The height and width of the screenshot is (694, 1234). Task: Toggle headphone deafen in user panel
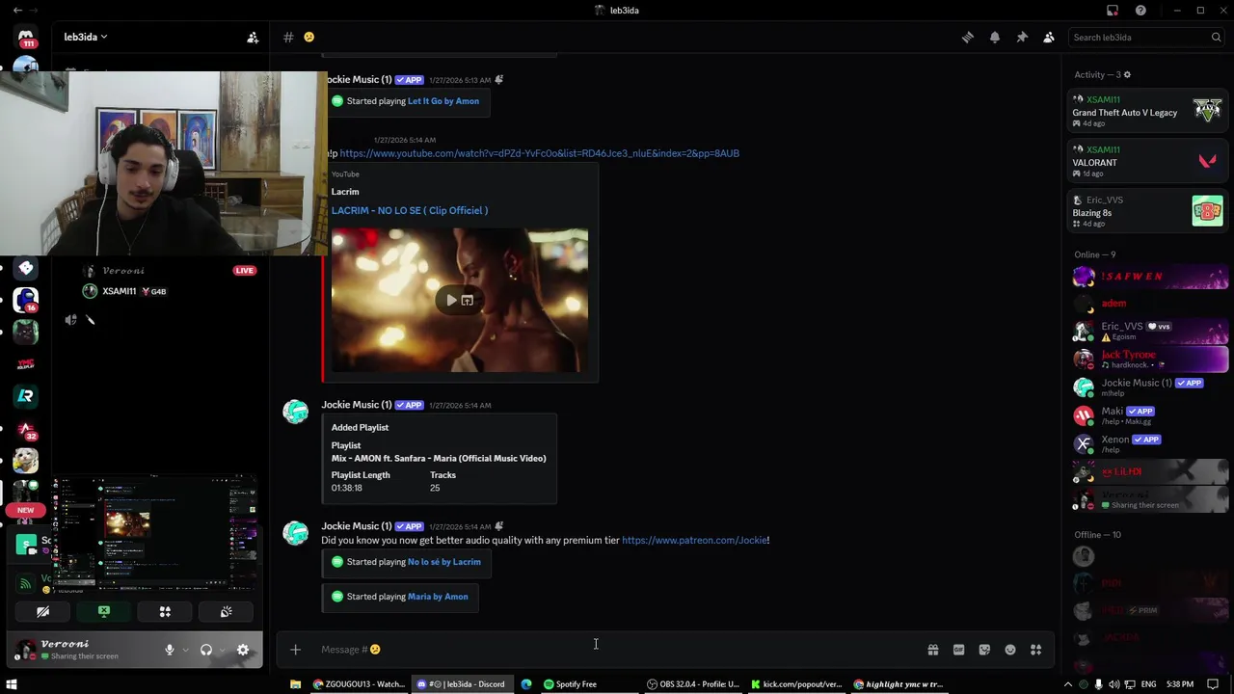[205, 651]
